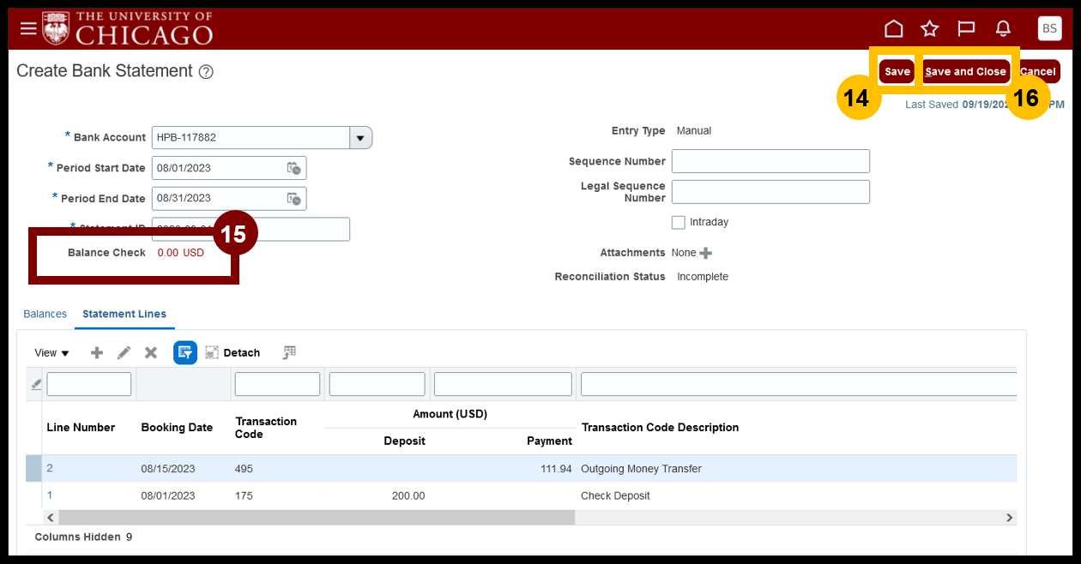1081x564 pixels.
Task: Click the Outgoing Money Transfer cell
Action: [x=641, y=469]
